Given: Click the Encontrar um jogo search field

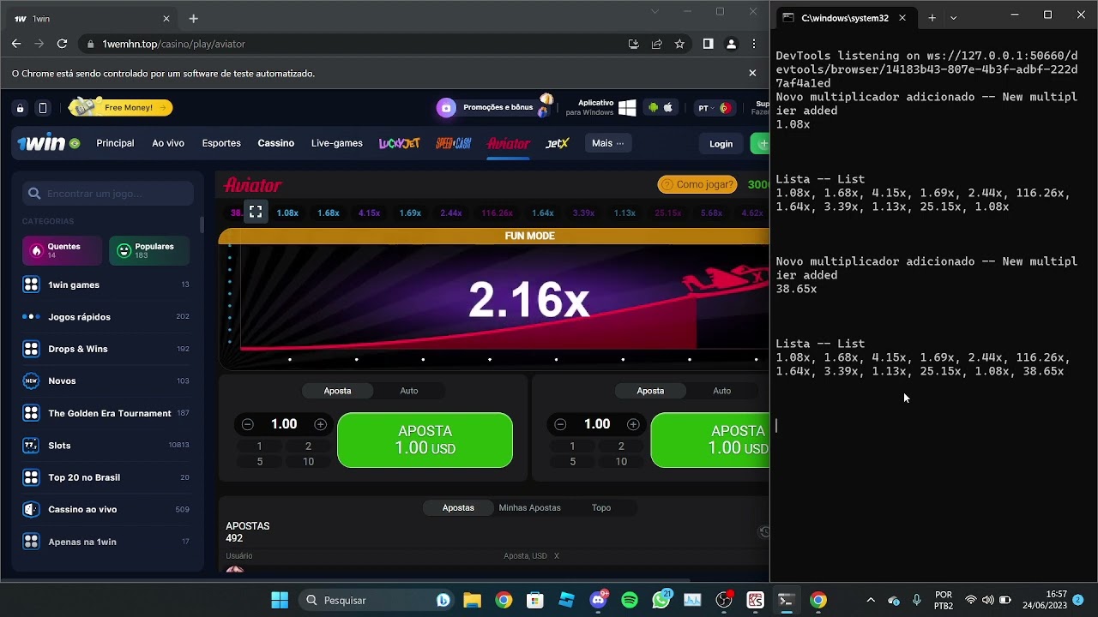Looking at the screenshot, I should click(108, 194).
